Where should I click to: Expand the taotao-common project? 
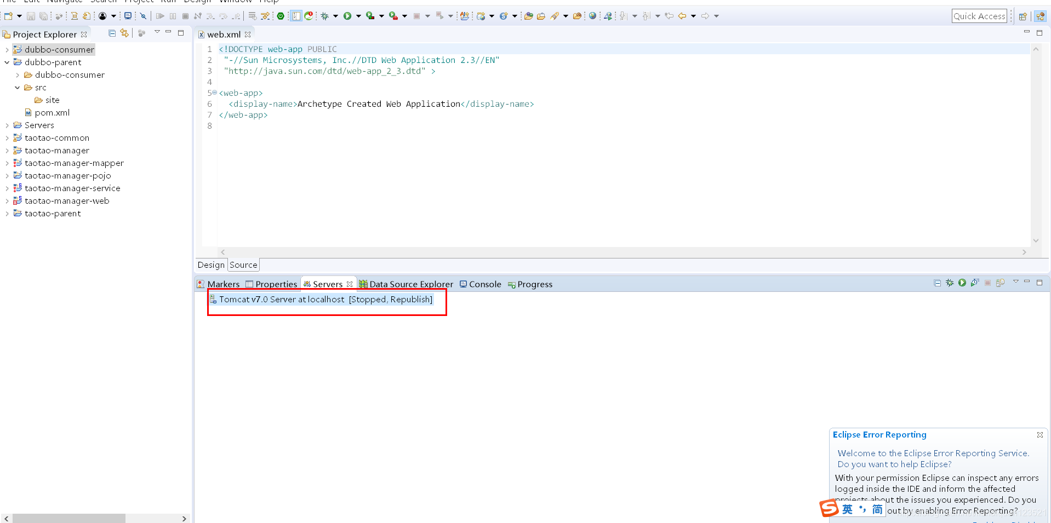[7, 137]
